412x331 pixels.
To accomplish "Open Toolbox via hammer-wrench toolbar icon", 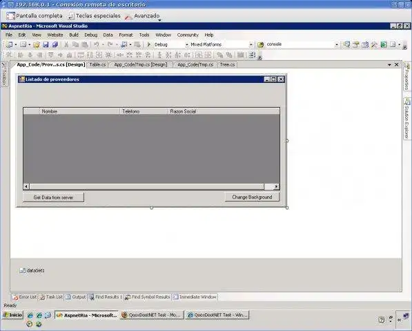I will click(x=374, y=45).
